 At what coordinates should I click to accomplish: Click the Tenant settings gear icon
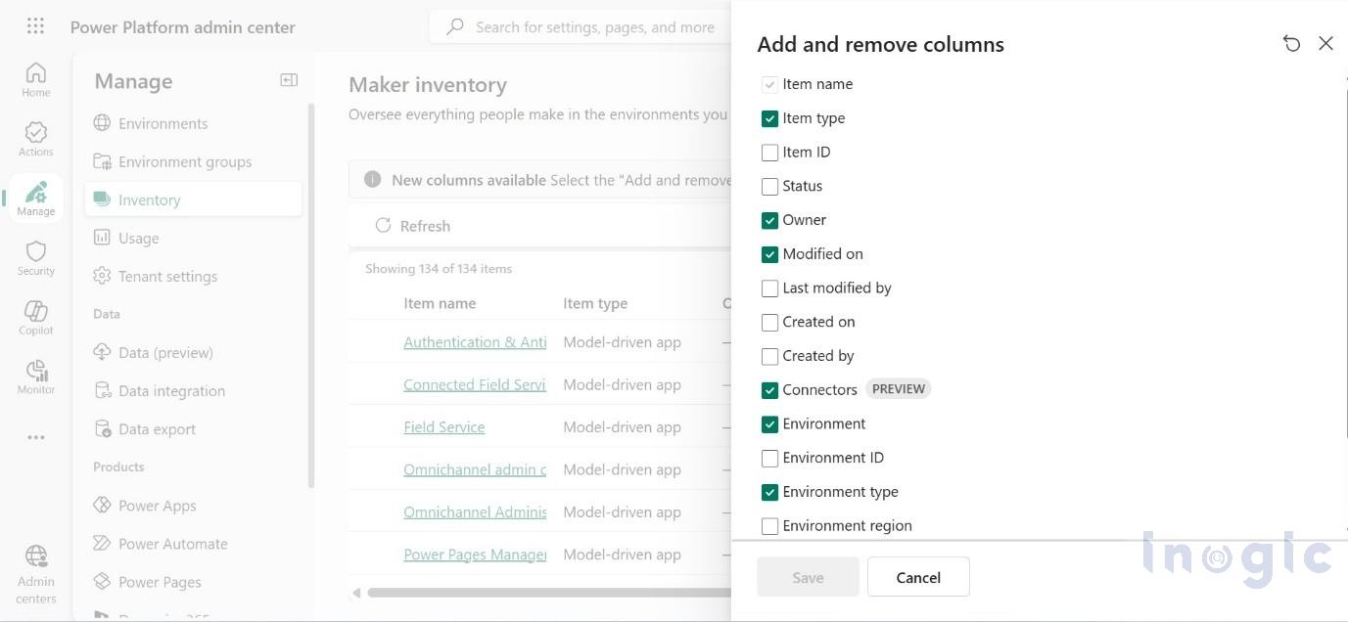(x=102, y=276)
